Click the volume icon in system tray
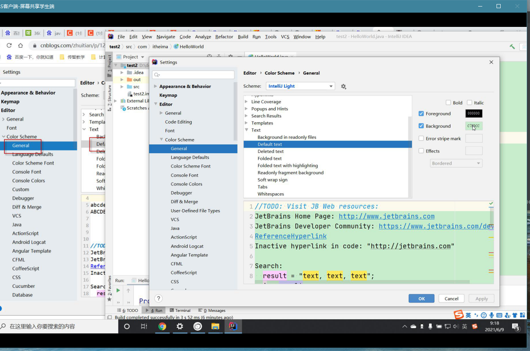The height and width of the screenshot is (351, 530). (456, 327)
